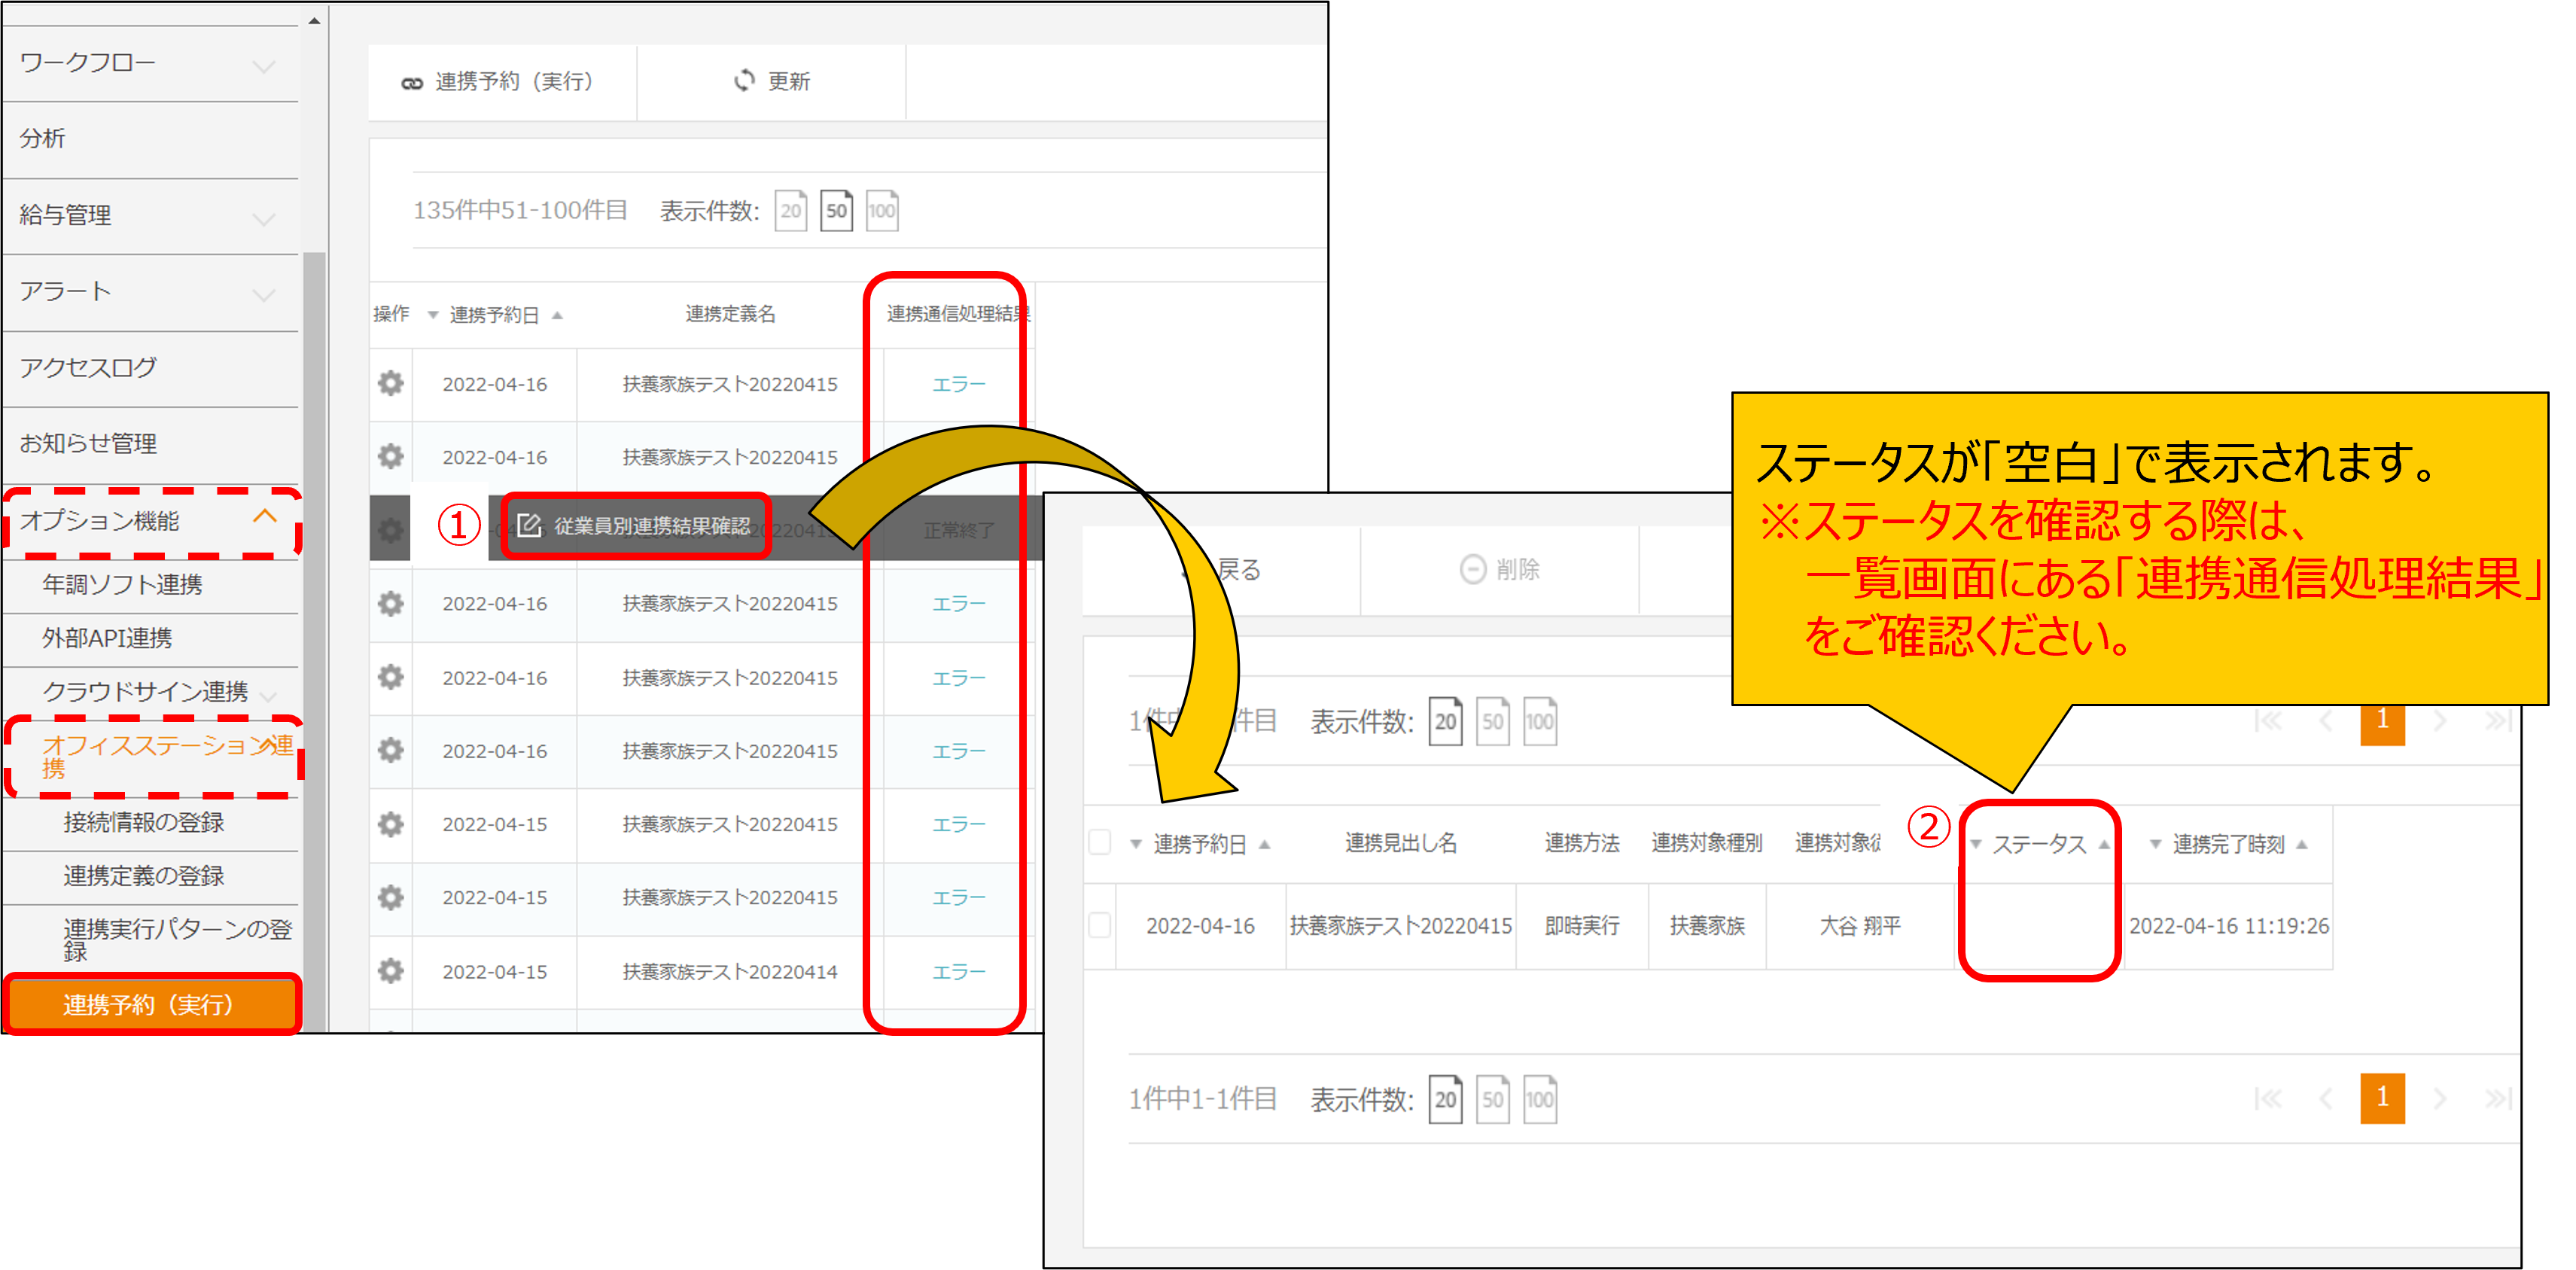2576x1270 pixels.
Task: Click gear icon in first 2022-04-16 row
Action: click(x=390, y=383)
